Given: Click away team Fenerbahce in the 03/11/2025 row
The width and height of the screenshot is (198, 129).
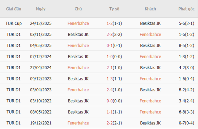Looking at the screenshot, I should click(150, 34).
